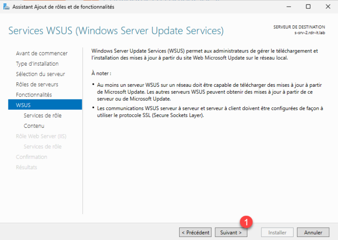Go to Type d'installation step
Screen dimensions: 338x240
tap(37, 63)
